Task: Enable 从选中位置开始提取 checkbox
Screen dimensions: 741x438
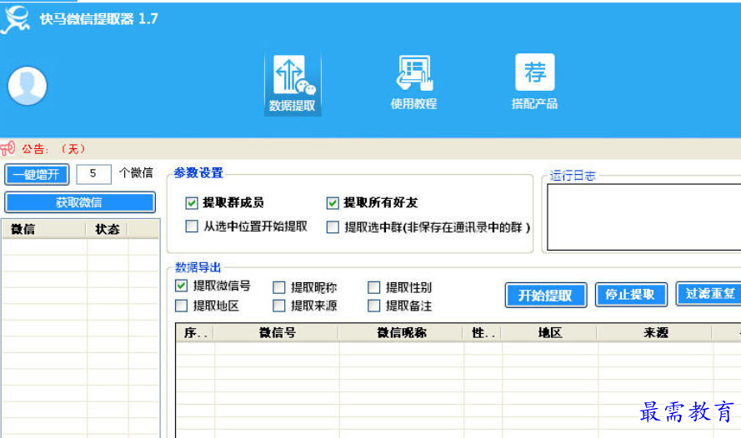Action: click(192, 226)
